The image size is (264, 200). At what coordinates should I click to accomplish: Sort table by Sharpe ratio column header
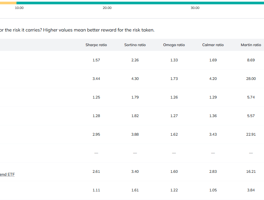[96, 45]
